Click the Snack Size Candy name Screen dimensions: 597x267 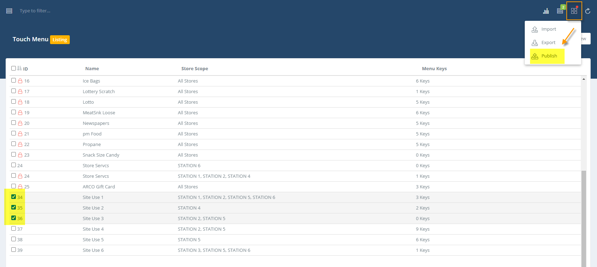(101, 155)
